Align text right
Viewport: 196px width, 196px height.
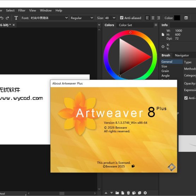159,18
